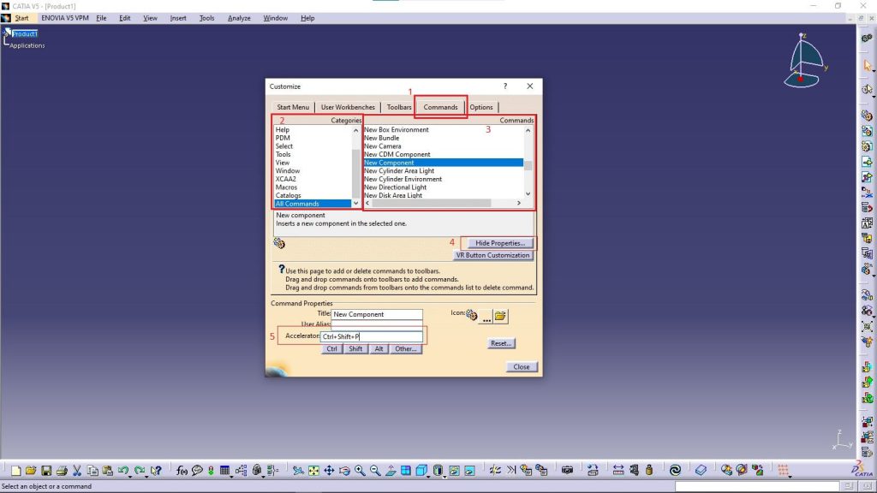Open the Formula f(x) tool

(x=182, y=471)
